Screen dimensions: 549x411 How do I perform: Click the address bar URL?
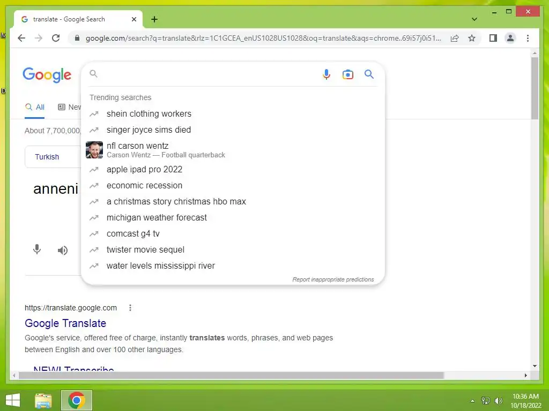[263, 38]
